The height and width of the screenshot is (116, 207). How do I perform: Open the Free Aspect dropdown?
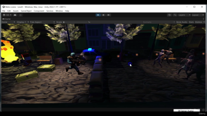tap(42, 22)
